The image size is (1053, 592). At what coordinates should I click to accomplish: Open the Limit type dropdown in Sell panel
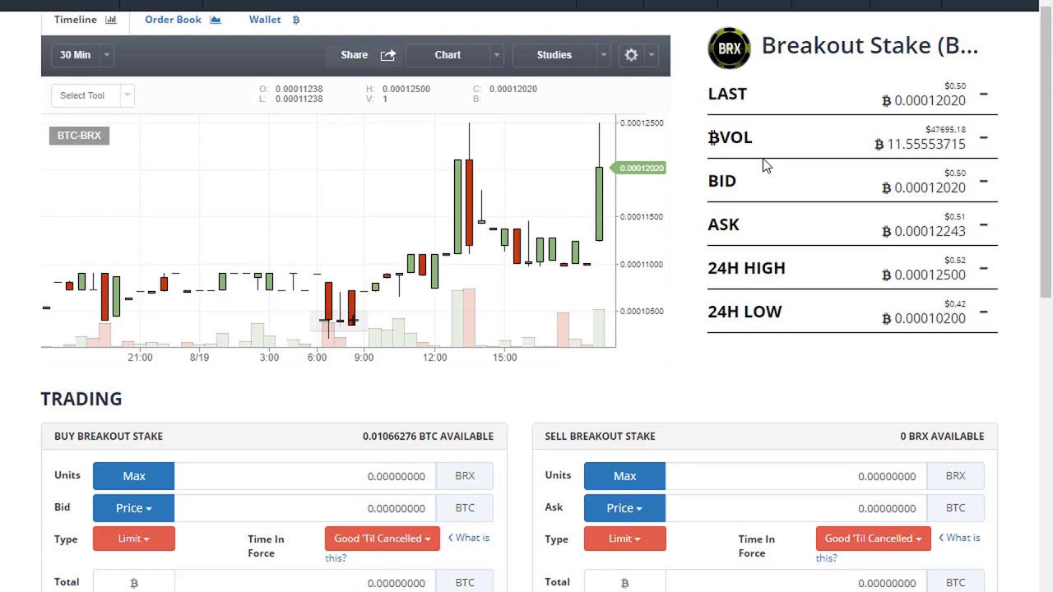624,539
